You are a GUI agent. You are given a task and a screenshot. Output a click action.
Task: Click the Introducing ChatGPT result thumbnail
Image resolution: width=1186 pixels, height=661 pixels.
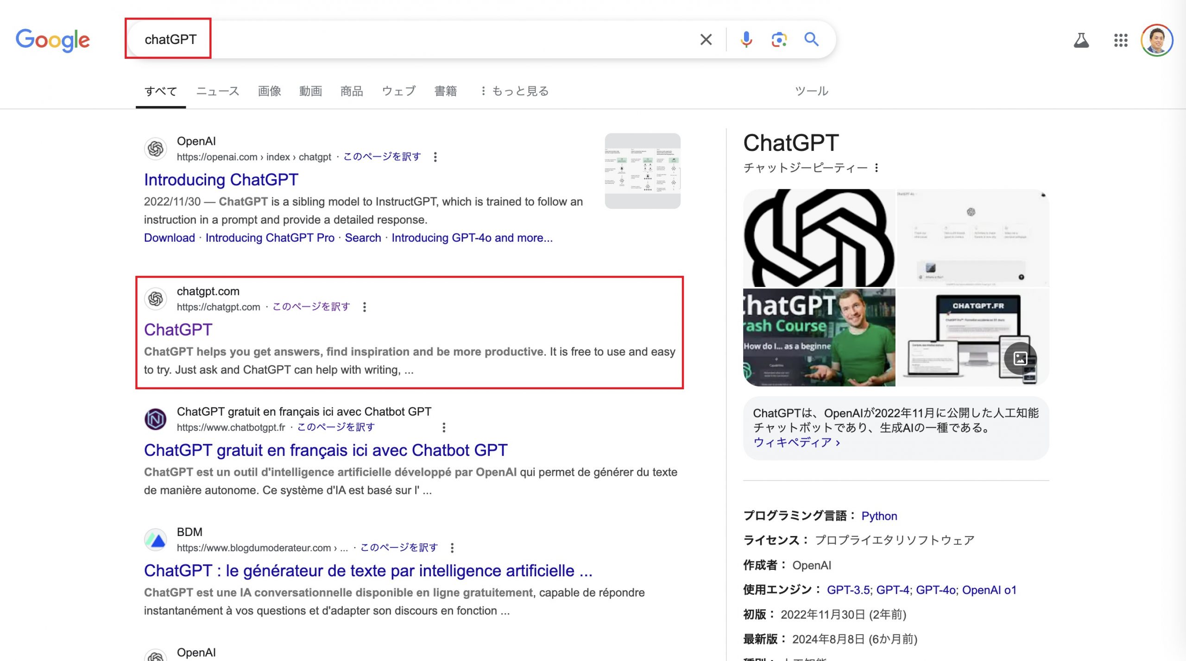(x=643, y=171)
